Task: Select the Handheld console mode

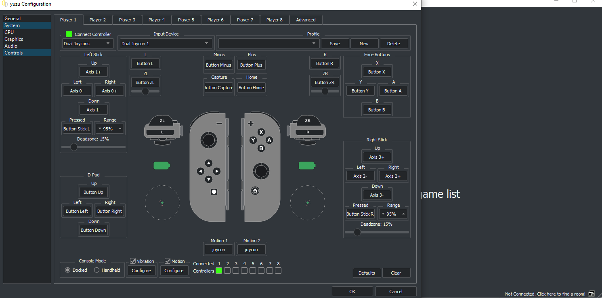Action: (x=97, y=270)
